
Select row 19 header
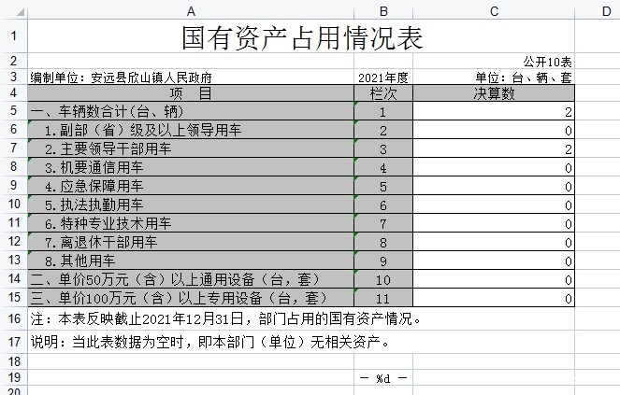point(13,377)
